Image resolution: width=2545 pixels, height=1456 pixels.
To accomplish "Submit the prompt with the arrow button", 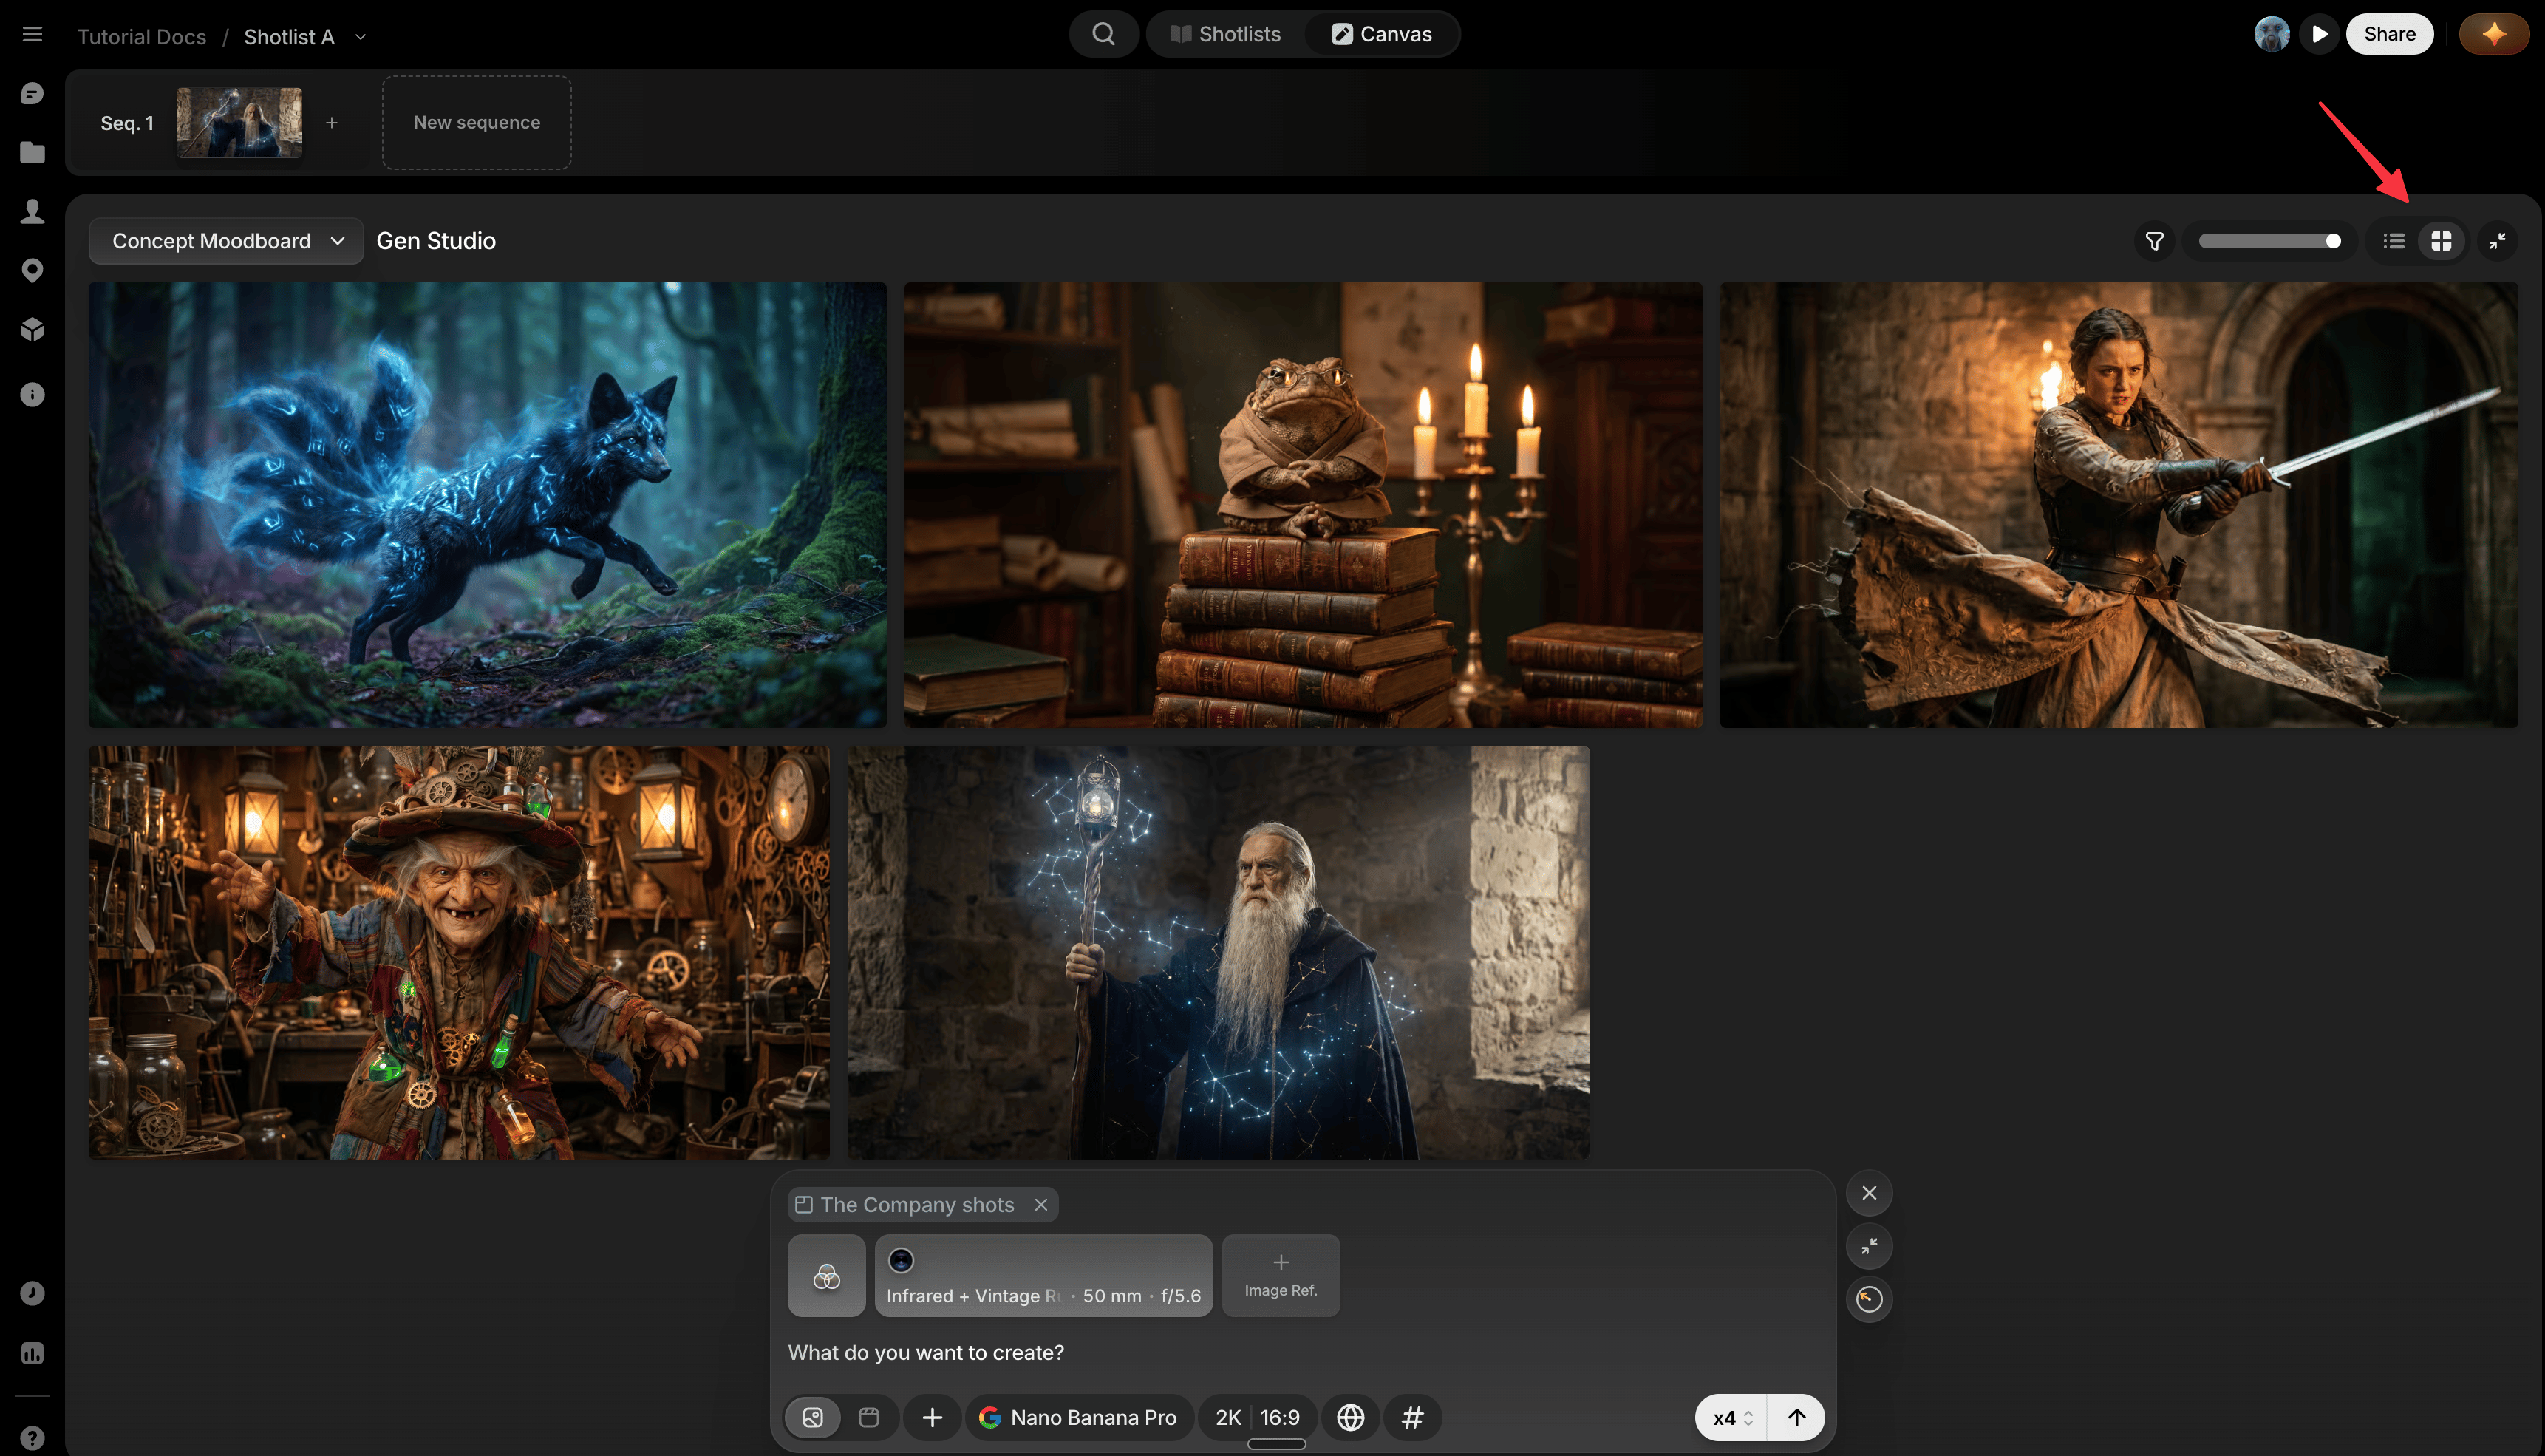I will (1796, 1417).
